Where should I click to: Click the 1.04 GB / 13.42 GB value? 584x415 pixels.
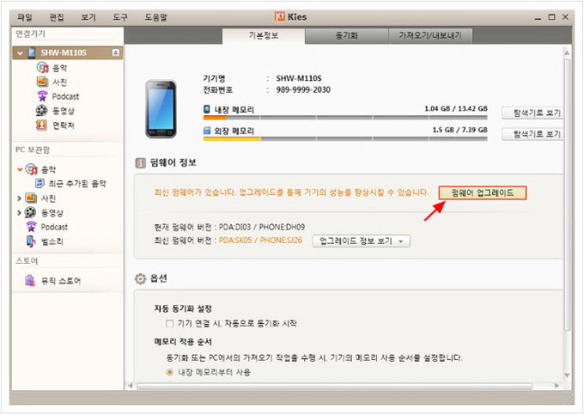coord(456,109)
